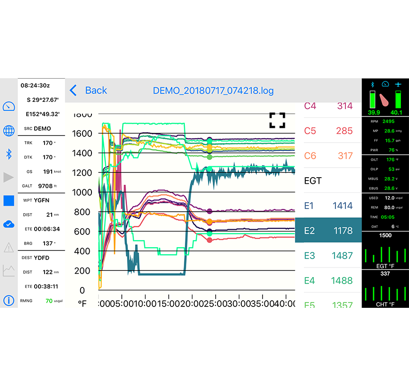Select the E3 trace row
Viewport: 409px width, 386px height.
(x=328, y=256)
